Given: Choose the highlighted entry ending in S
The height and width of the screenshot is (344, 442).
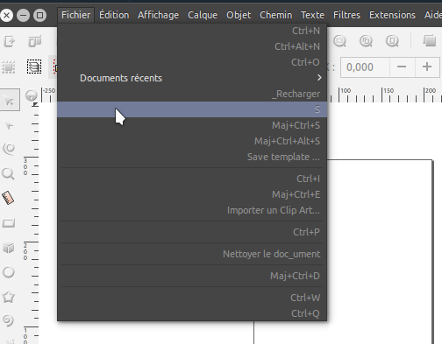Looking at the screenshot, I should coord(192,109).
